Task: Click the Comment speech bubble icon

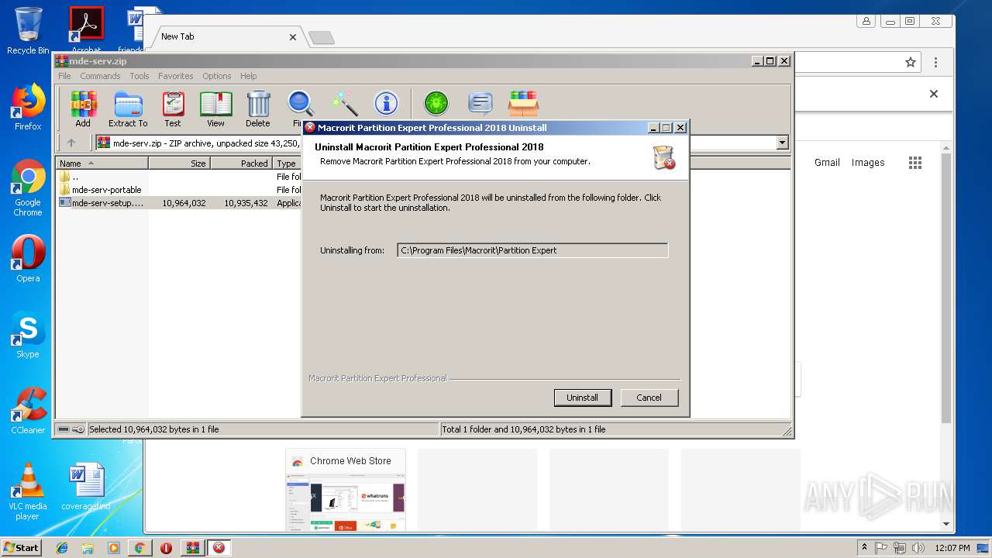Action: 480,103
